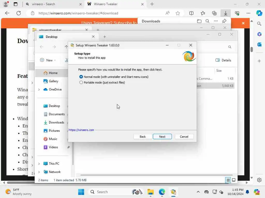
Task: Go back in the Edge browser
Action: coord(7,13)
